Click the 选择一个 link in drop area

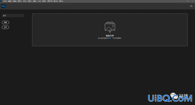(111, 38)
